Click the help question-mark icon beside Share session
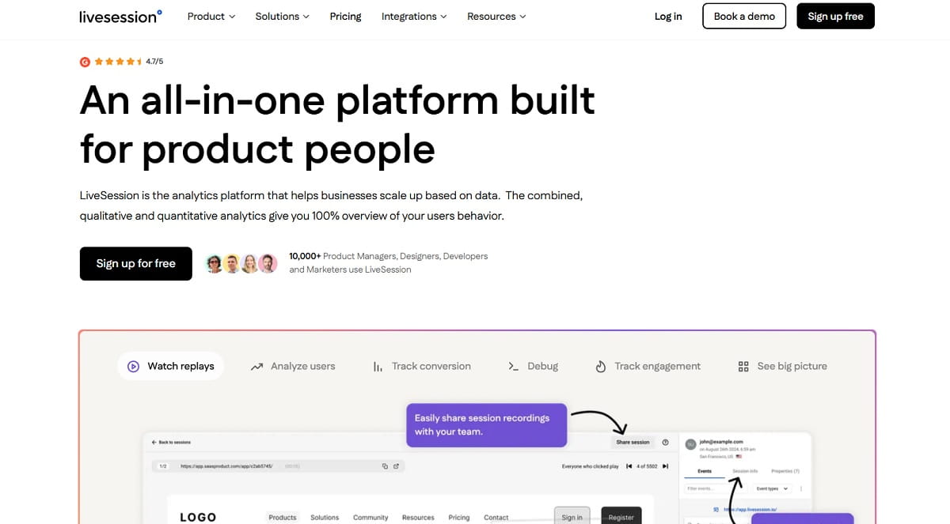Screen dimensions: 950x524 (x=665, y=443)
